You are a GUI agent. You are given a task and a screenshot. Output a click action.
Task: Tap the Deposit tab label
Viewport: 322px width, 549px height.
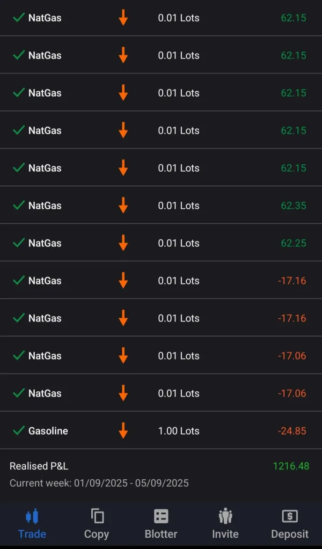[290, 534]
